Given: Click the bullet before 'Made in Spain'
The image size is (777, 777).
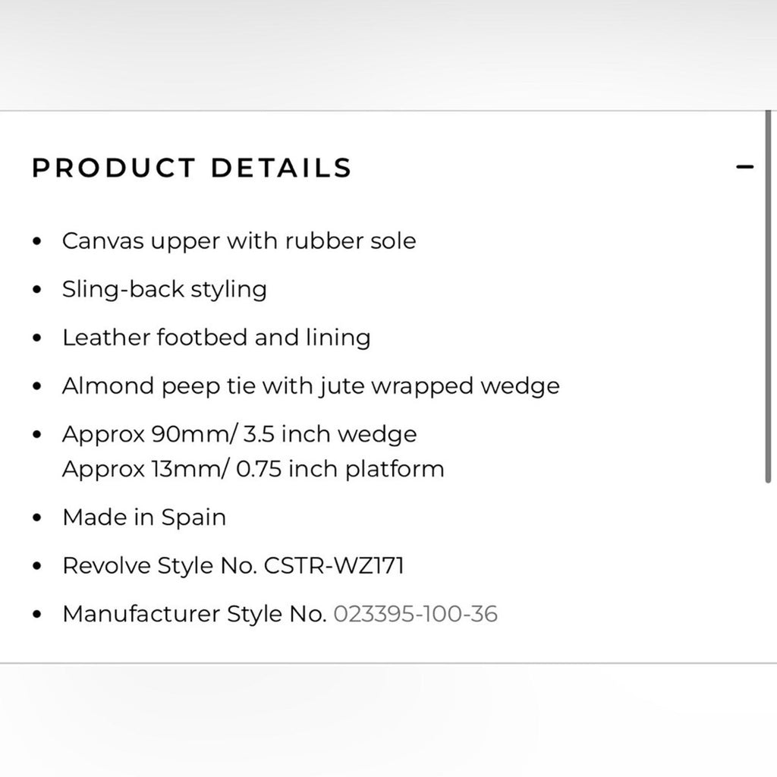Looking at the screenshot, I should [x=37, y=518].
